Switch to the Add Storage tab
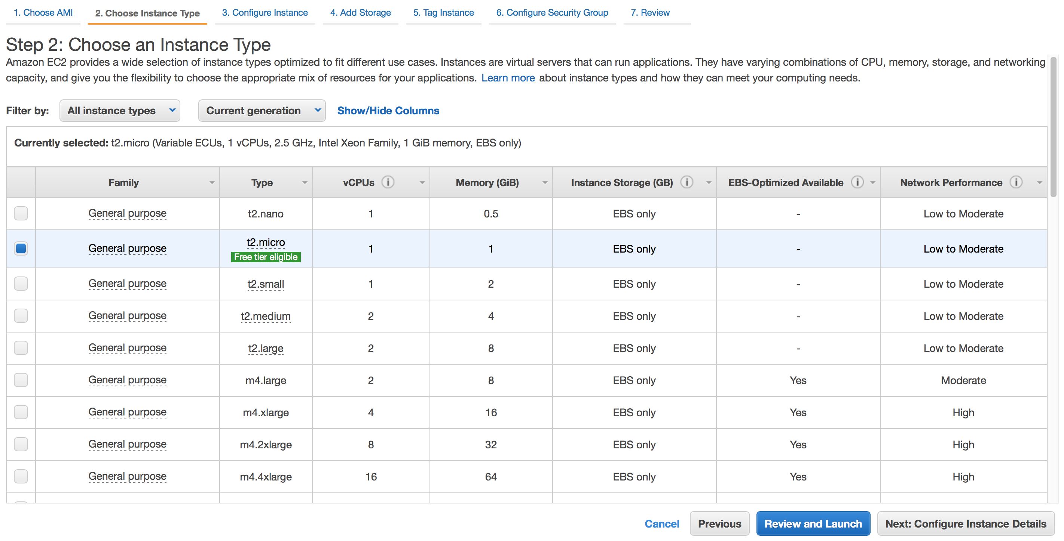The height and width of the screenshot is (541, 1064). (360, 13)
